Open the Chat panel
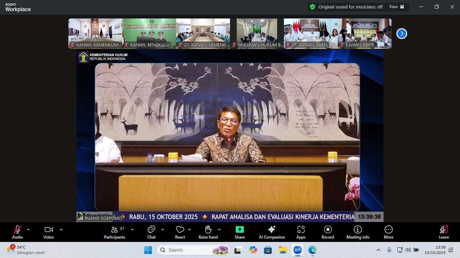 (151, 232)
